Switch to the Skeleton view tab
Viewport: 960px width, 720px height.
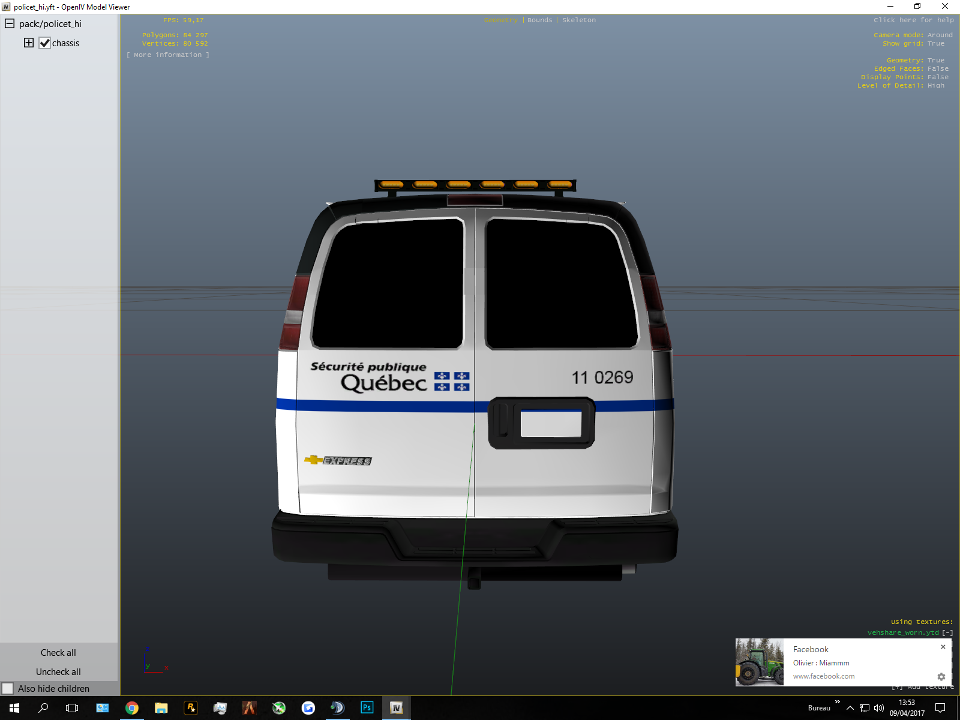tap(578, 20)
